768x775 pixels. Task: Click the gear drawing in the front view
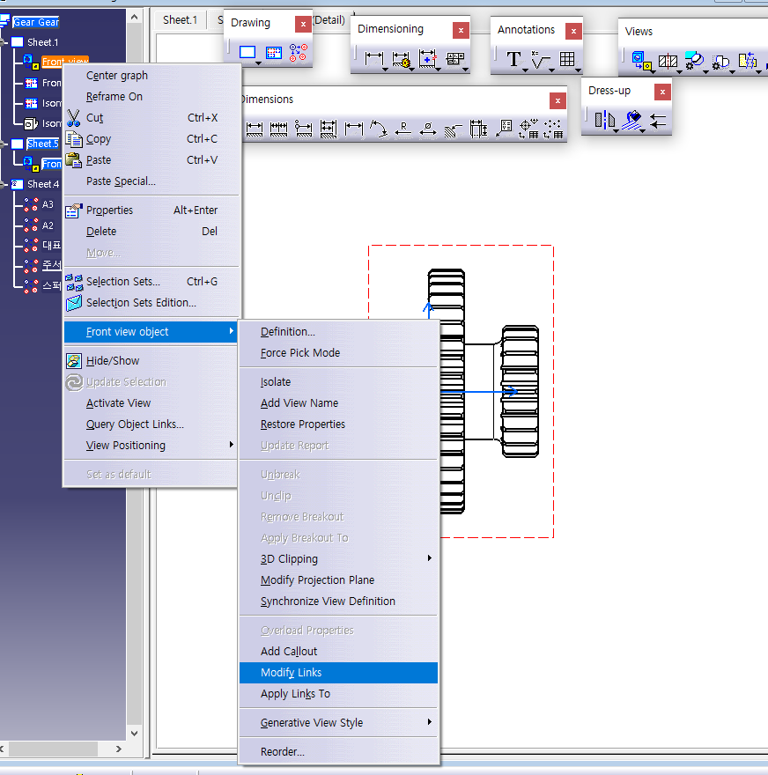pos(483,391)
